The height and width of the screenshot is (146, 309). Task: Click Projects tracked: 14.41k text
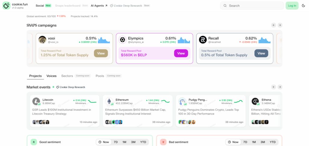tap(84, 16)
